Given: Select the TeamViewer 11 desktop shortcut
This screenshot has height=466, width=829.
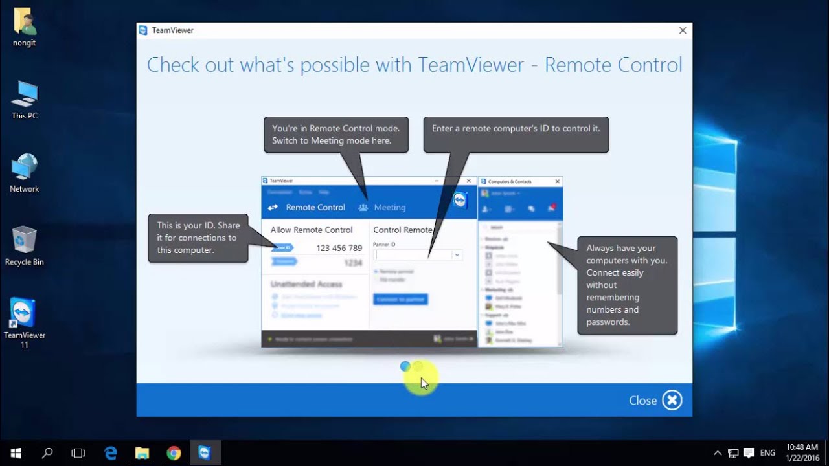Looking at the screenshot, I should coord(24,323).
